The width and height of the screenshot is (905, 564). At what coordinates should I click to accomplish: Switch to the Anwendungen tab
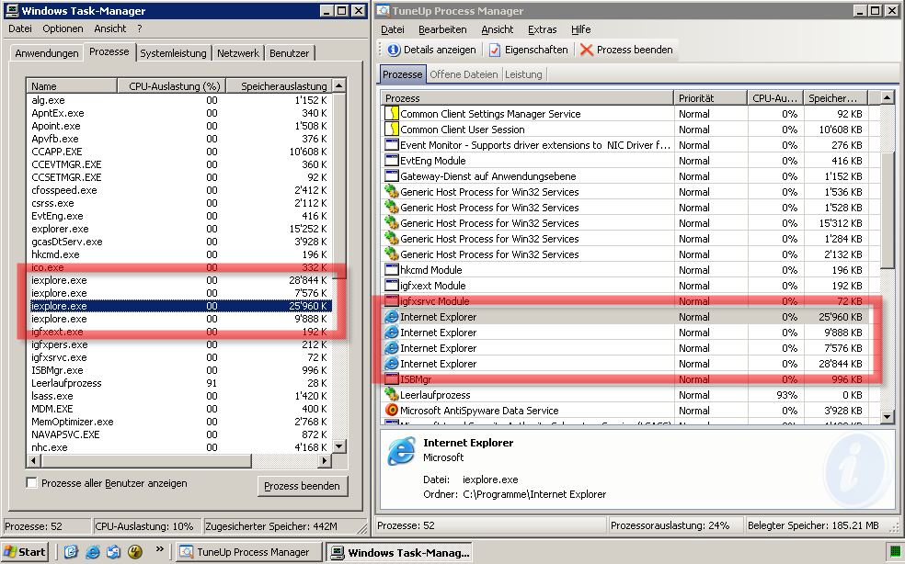point(47,53)
